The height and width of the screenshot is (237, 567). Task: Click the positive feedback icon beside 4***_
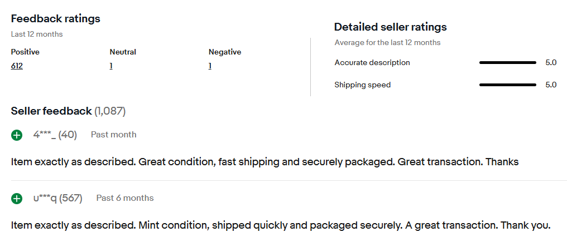[x=17, y=135]
